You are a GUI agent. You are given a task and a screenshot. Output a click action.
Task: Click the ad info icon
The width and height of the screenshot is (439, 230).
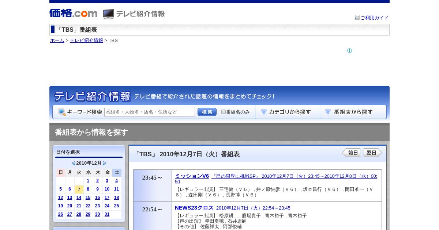349,51
